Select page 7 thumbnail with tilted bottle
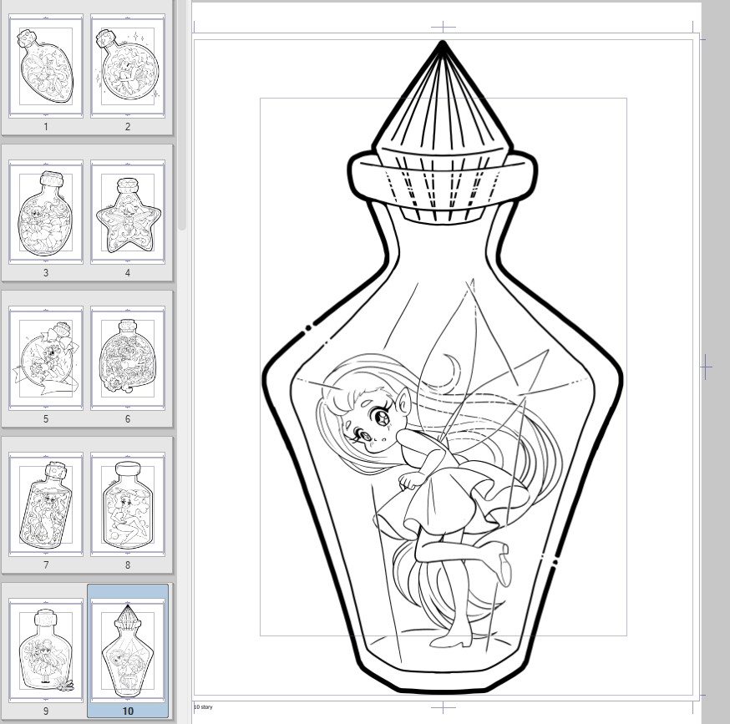730x724 pixels. pyautogui.click(x=46, y=505)
